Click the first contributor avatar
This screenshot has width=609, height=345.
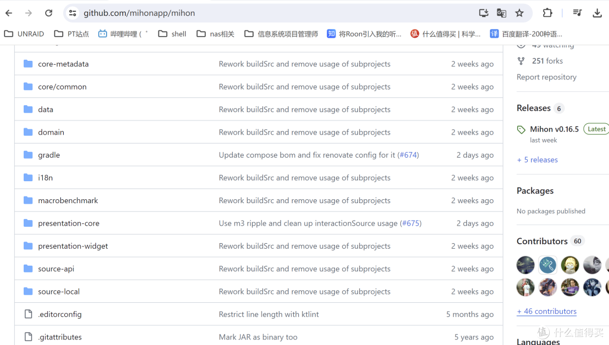coord(526,265)
